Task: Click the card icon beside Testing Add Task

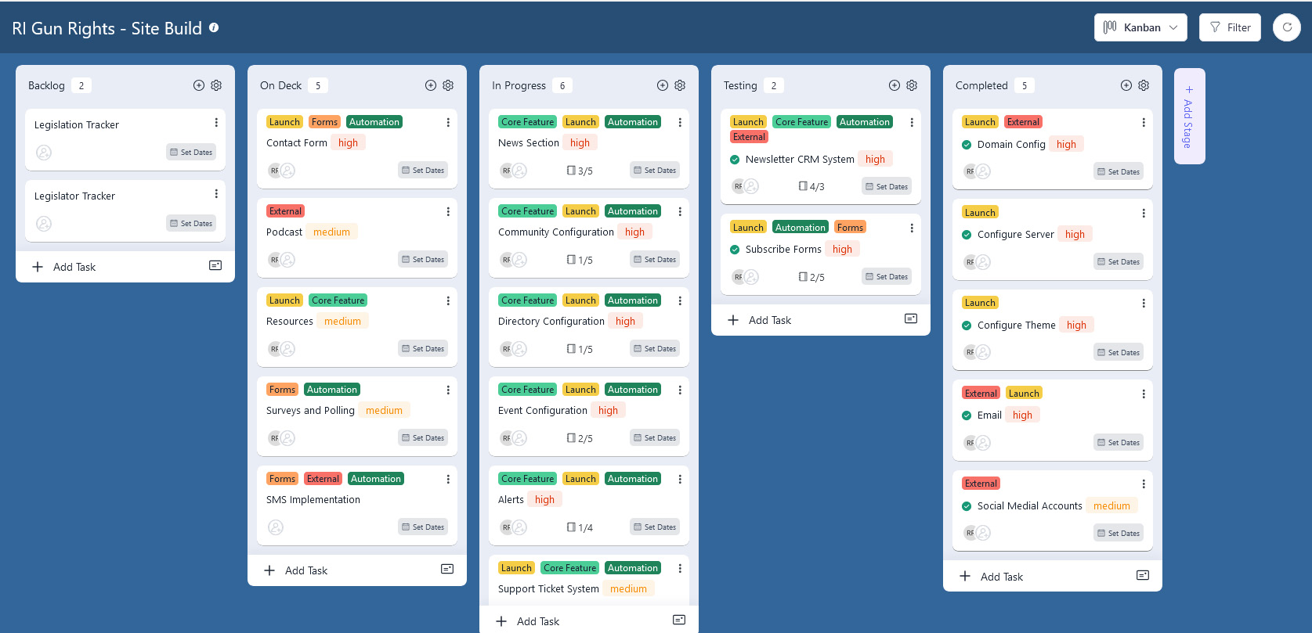Action: tap(911, 318)
